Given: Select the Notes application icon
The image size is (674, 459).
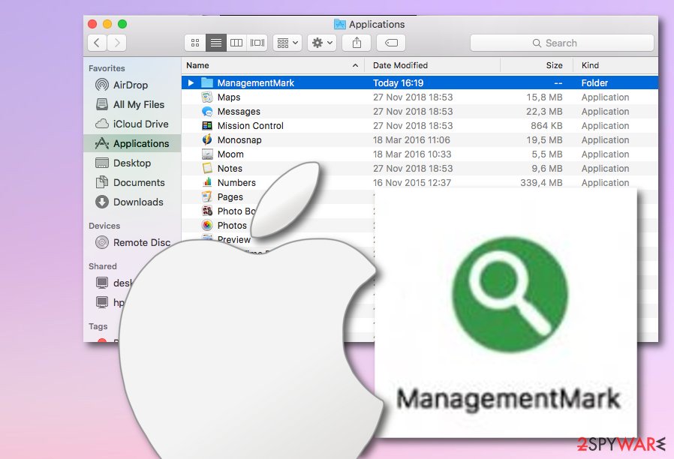Looking at the screenshot, I should click(x=207, y=168).
